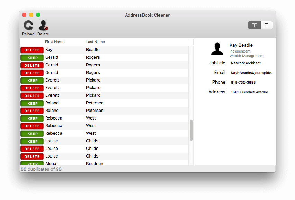This screenshot has height=200, width=295.
Task: Select 'Rebecca' in the DELETE row
Action: pyautogui.click(x=54, y=126)
